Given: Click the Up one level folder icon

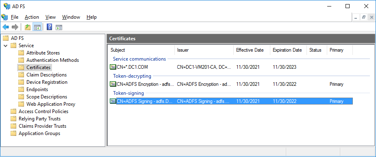Looking at the screenshot, I should pyautogui.click(x=28, y=27).
